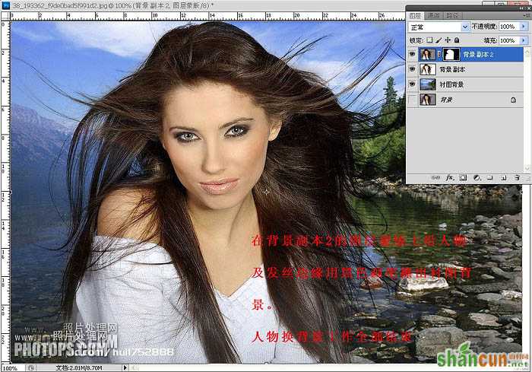532x372 pixels.
Task: Open the Layers panel flyout menu
Action: (x=528, y=16)
